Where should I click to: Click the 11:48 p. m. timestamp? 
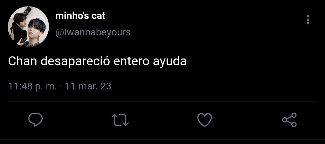tap(33, 86)
